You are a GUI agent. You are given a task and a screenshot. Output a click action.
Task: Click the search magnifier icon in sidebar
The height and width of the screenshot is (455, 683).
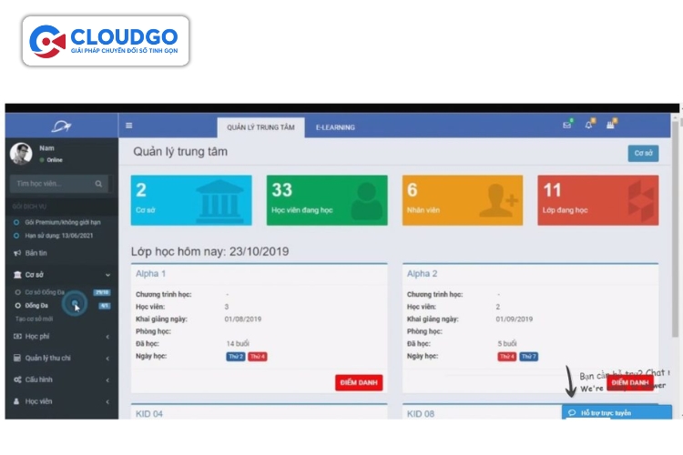click(x=98, y=184)
